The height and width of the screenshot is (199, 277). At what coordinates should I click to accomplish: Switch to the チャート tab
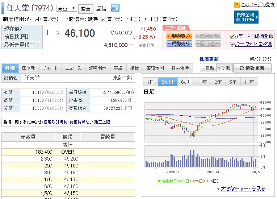point(50,68)
